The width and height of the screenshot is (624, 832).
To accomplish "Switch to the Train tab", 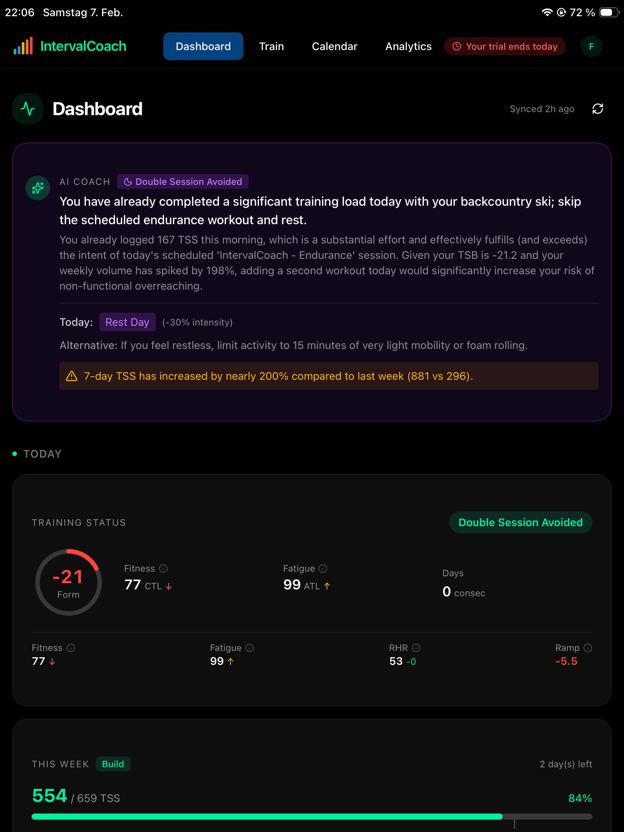I will pyautogui.click(x=272, y=46).
